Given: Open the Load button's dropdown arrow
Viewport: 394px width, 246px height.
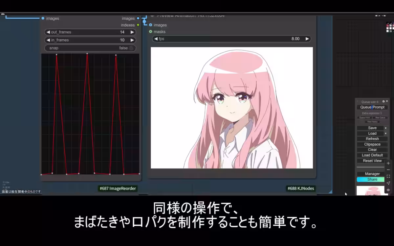Looking at the screenshot, I should coord(385,133).
